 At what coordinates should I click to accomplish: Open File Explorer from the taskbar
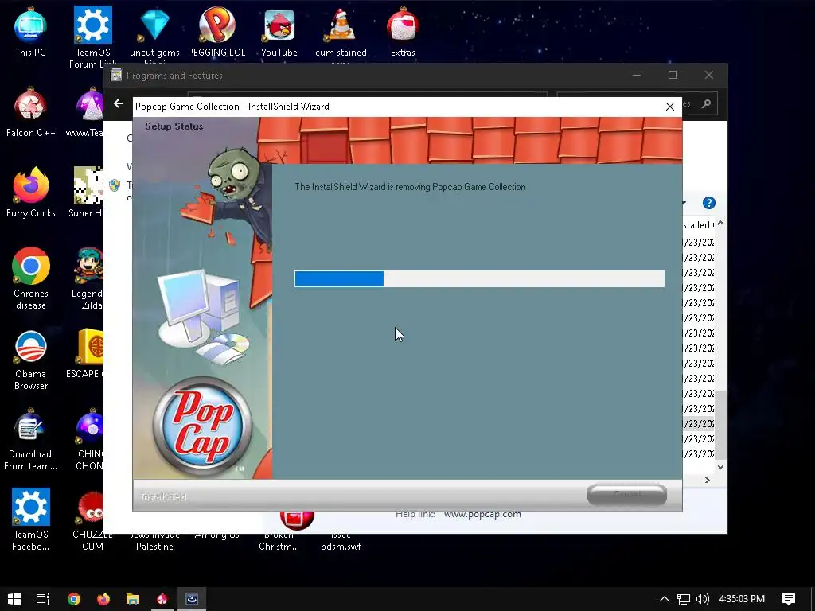[133, 599]
